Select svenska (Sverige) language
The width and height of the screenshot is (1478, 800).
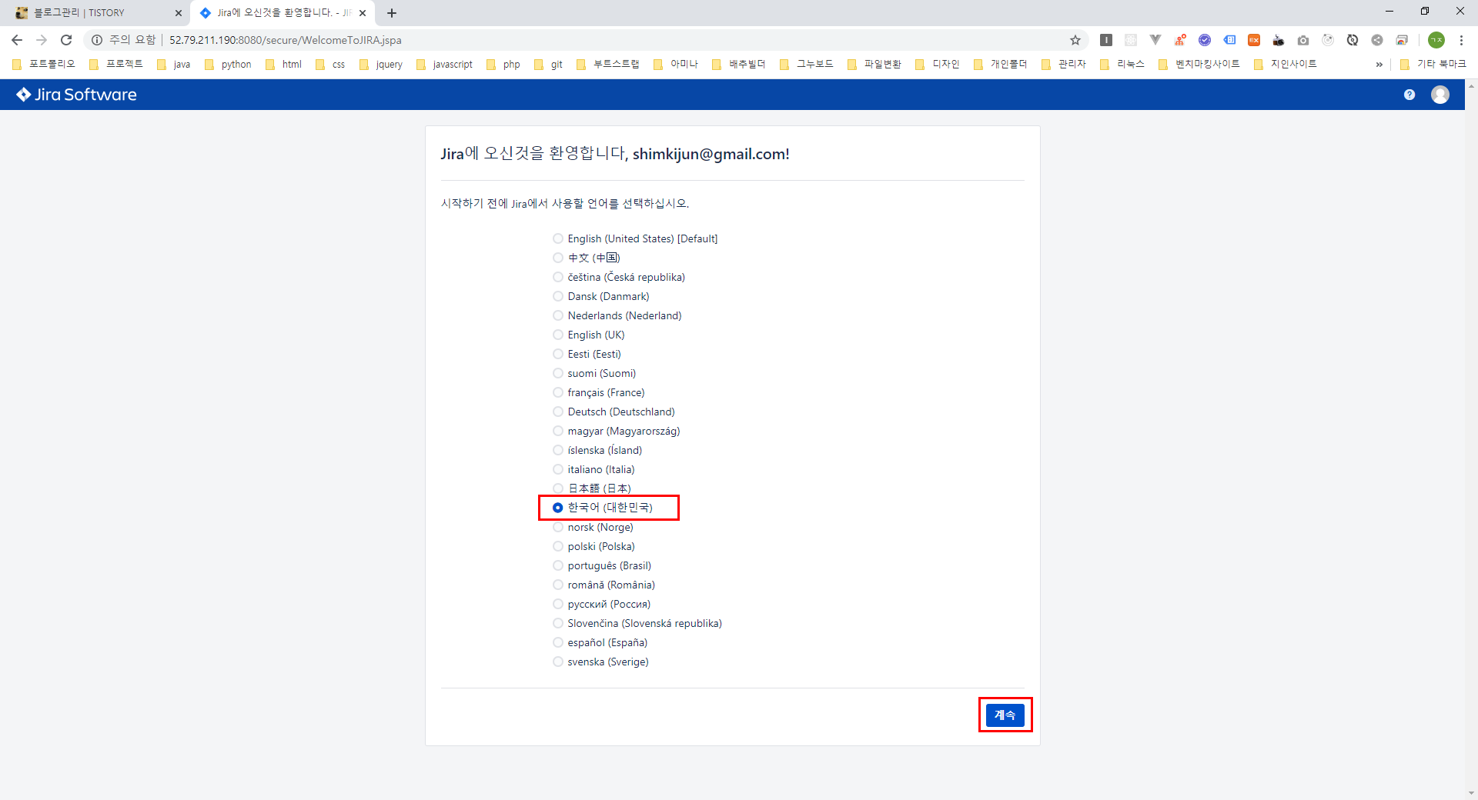coord(558,662)
